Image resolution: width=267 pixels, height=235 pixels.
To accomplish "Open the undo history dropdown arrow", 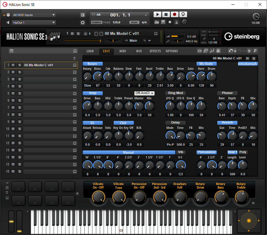I will (235, 51).
